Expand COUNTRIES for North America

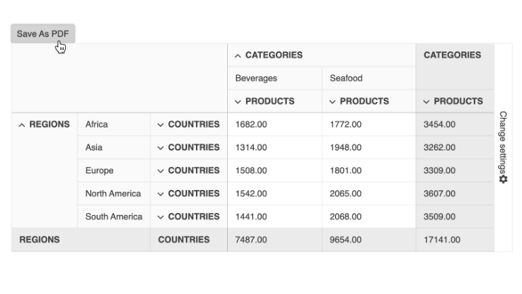point(161,193)
